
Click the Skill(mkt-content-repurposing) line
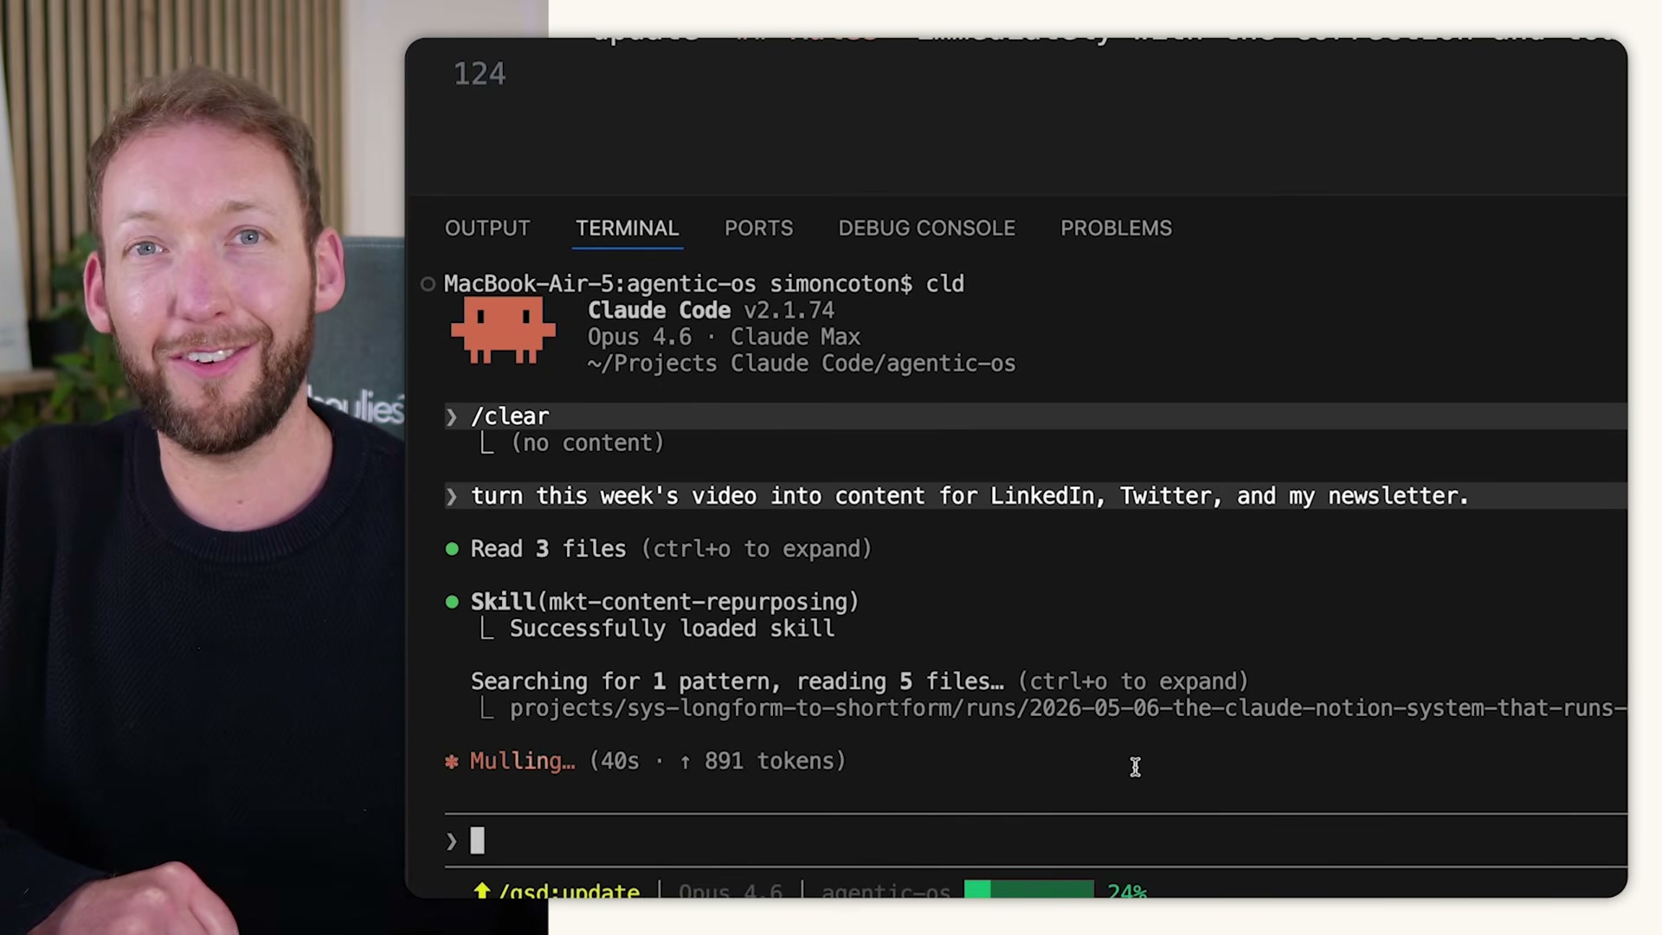(665, 602)
